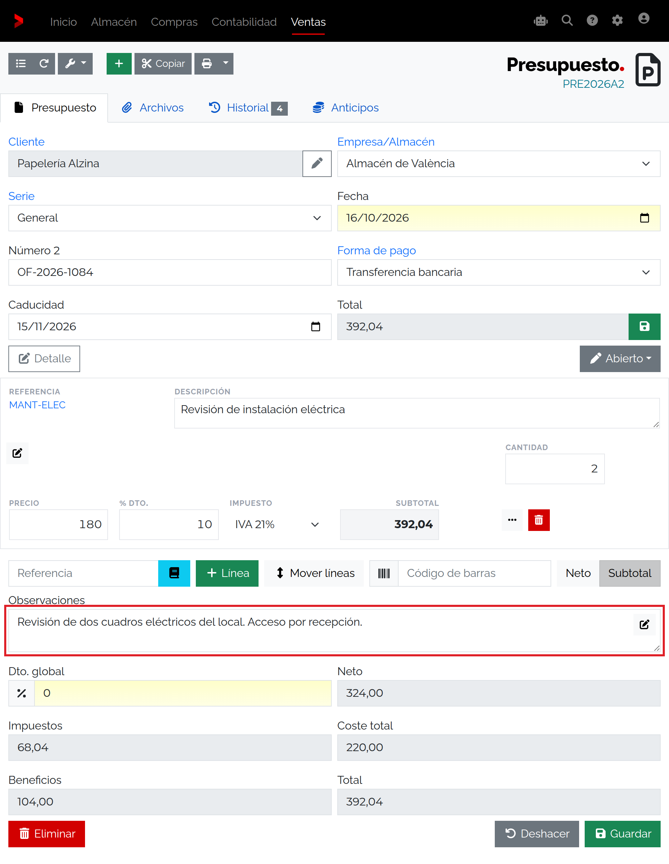Switch to the Archivos tab
The width and height of the screenshot is (669, 864).
point(153,108)
